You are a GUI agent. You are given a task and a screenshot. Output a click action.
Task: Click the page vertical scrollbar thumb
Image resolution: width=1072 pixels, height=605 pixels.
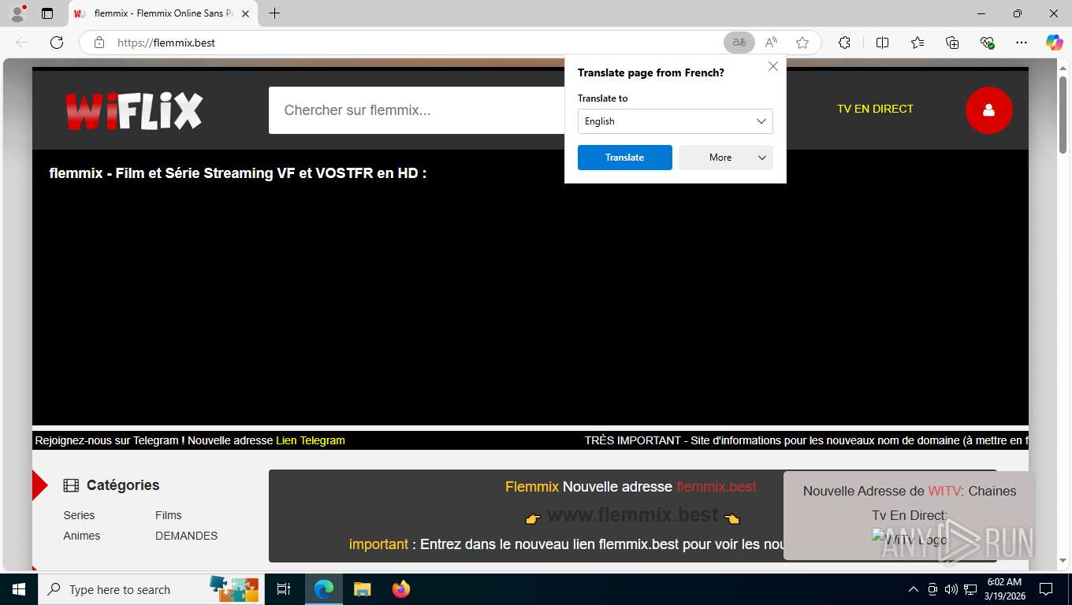pyautogui.click(x=1063, y=117)
